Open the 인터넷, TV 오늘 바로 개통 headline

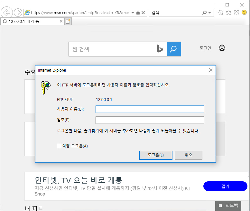[79, 180]
